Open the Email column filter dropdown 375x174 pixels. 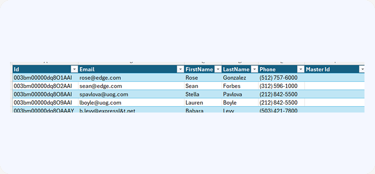pyautogui.click(x=180, y=69)
